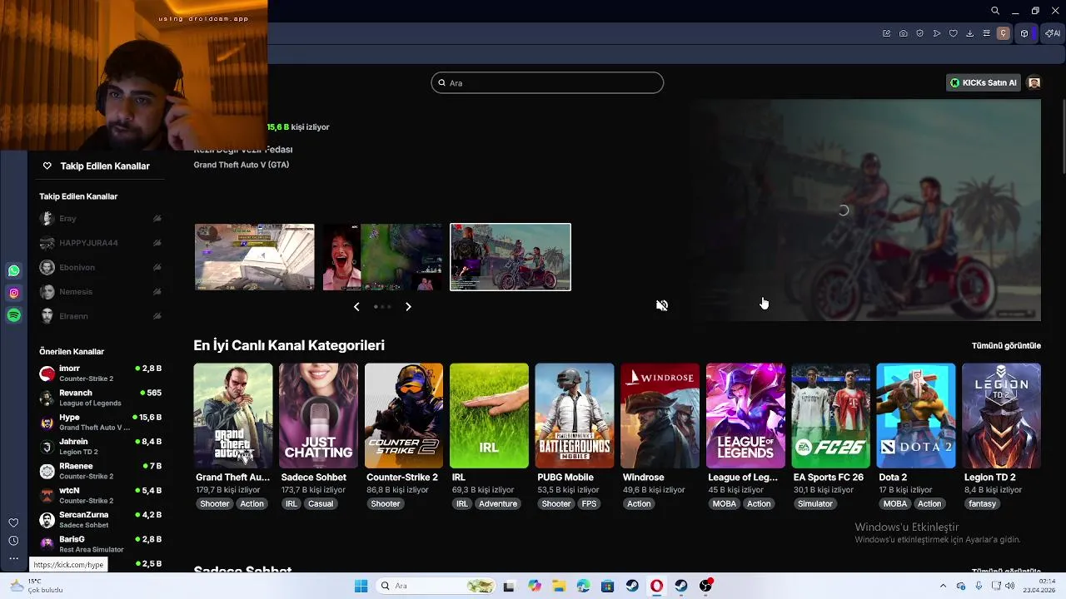The height and width of the screenshot is (599, 1066).
Task: Select the Counter-Strike stream thumbnail in carousel
Action: pyautogui.click(x=255, y=257)
